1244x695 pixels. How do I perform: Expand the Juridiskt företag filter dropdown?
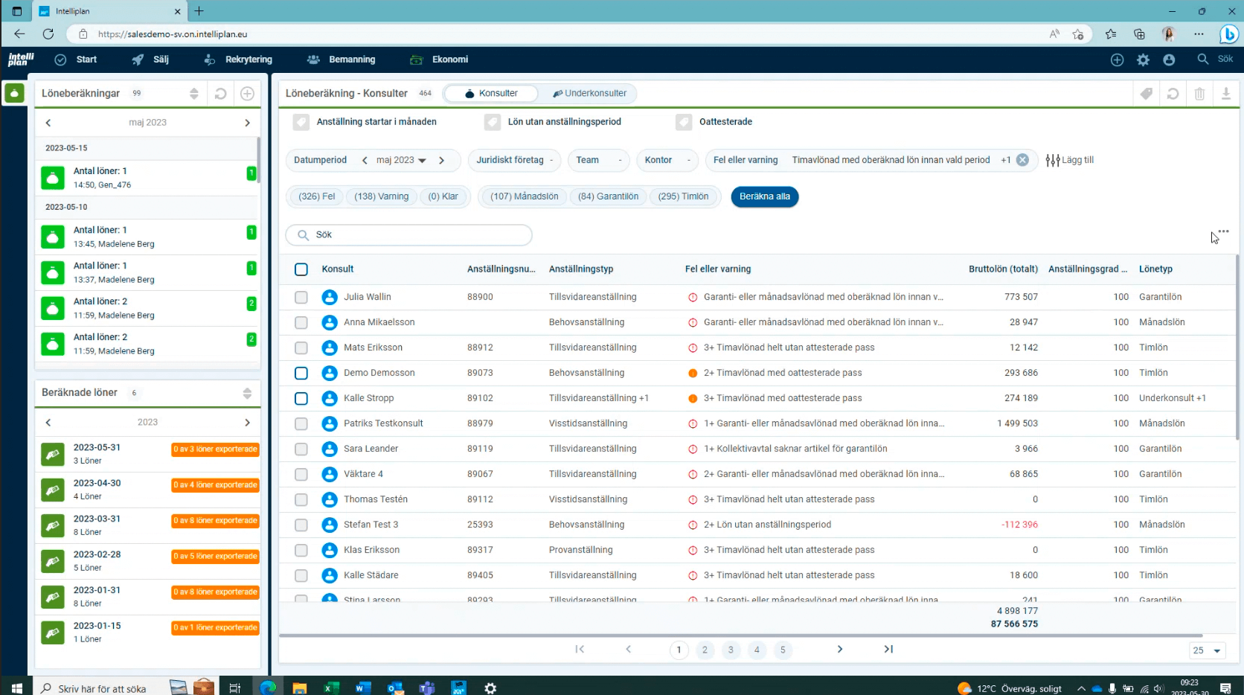pos(515,160)
